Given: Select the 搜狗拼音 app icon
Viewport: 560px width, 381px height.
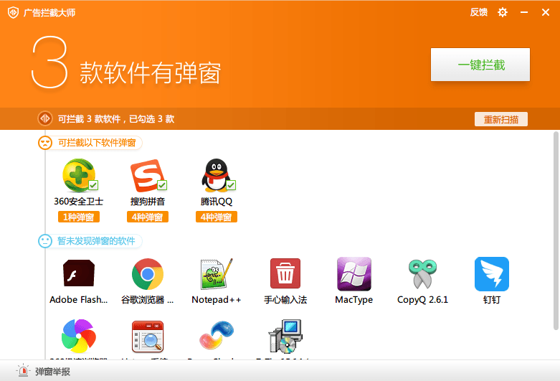Looking at the screenshot, I should 146,176.
